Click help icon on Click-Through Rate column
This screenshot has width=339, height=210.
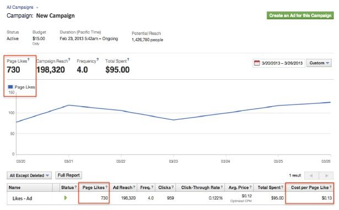click(x=222, y=187)
